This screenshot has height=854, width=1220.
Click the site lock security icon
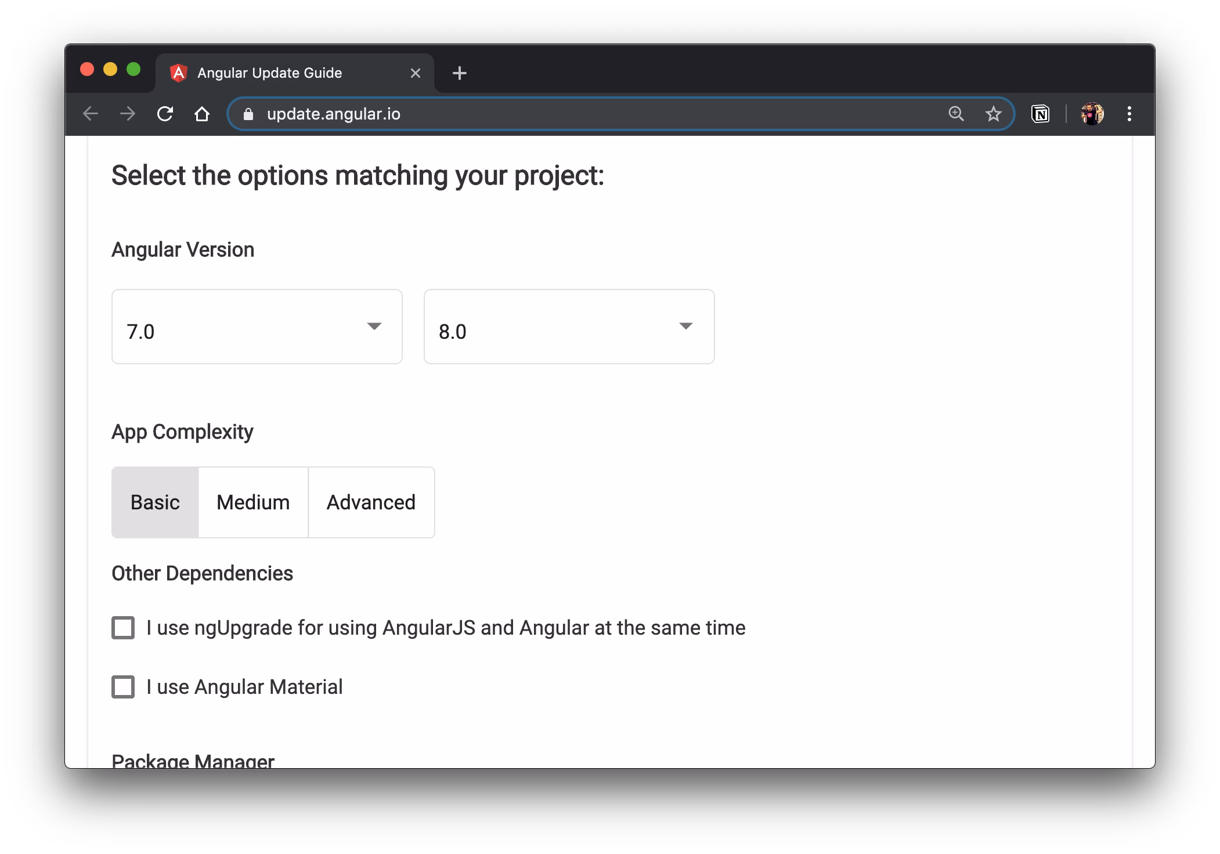[x=248, y=114]
